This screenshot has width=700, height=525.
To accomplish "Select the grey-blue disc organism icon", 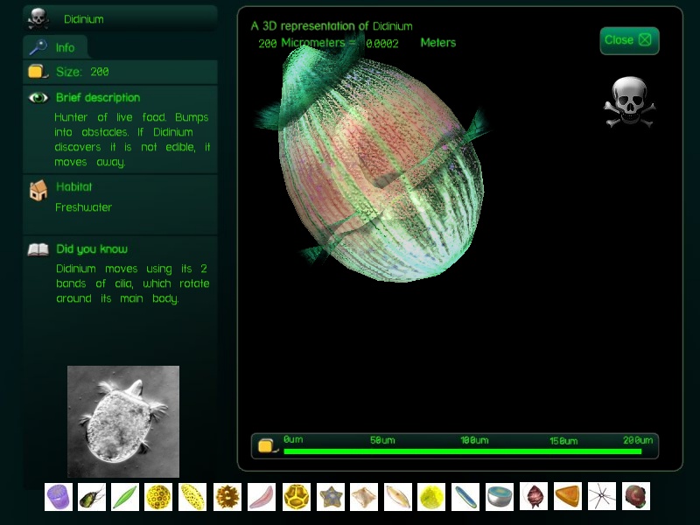I will coord(500,496).
